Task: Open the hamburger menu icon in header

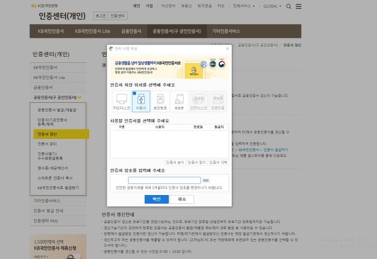Action: click(299, 6)
